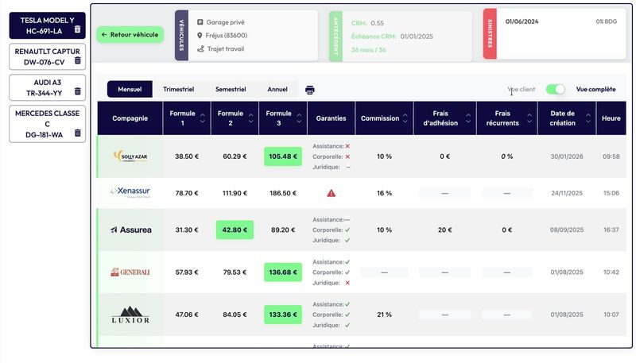Open the Véhicules side tab
636x363 pixels.
[x=181, y=35]
